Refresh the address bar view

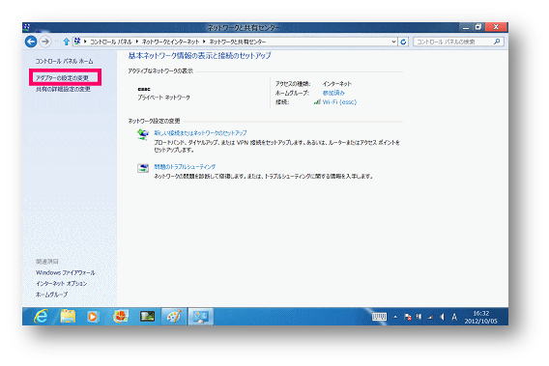(403, 42)
